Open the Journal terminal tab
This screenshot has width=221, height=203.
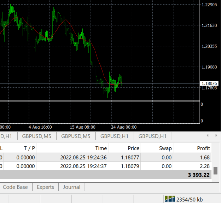pyautogui.click(x=71, y=187)
